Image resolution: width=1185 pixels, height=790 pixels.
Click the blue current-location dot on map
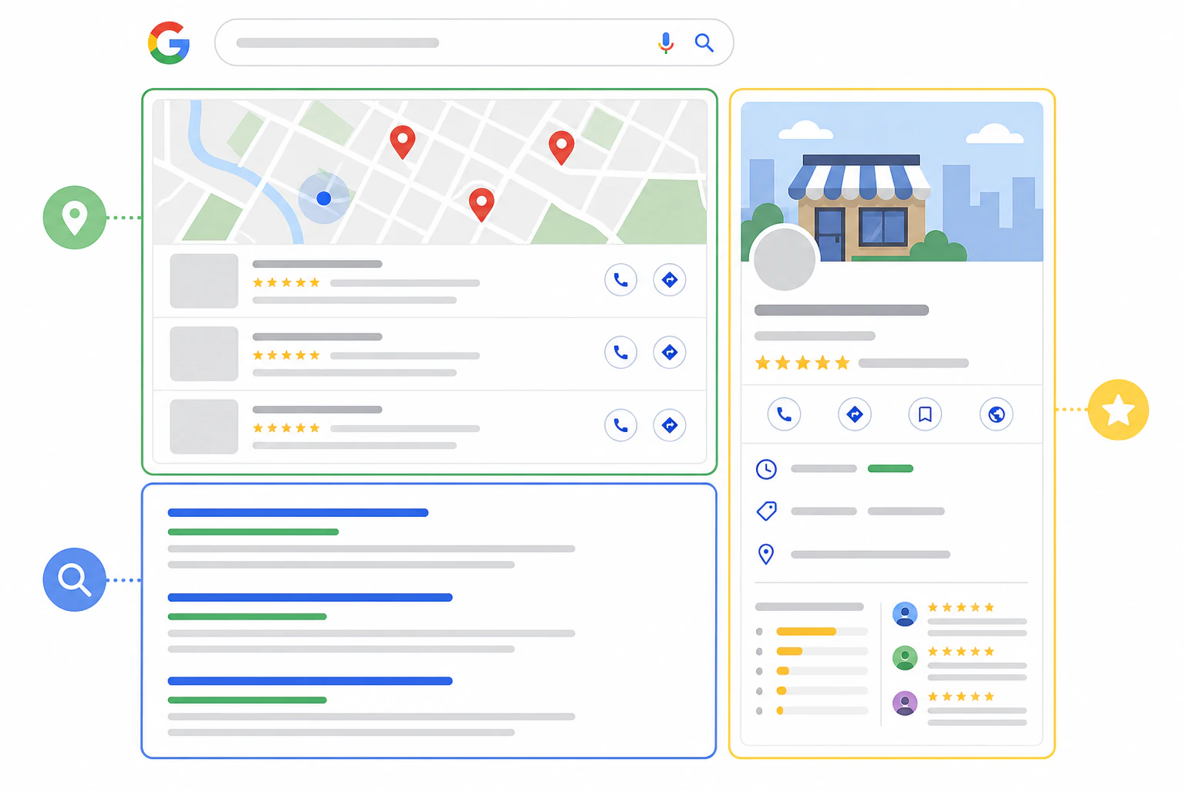point(324,198)
